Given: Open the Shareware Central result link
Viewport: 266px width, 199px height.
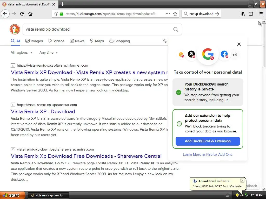Looking at the screenshot, I should 86,156.
